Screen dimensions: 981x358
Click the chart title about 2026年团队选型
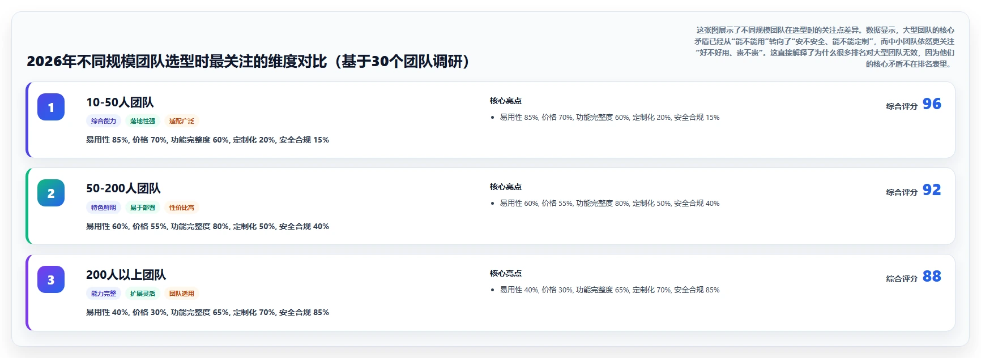coord(248,61)
